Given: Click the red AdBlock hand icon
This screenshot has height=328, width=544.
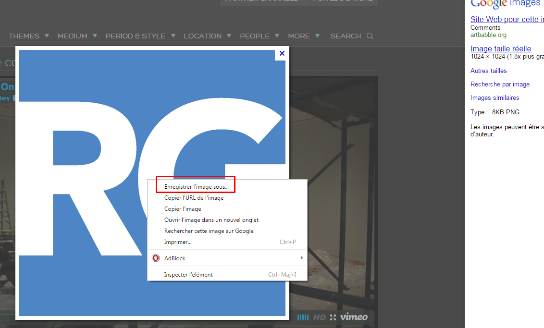Looking at the screenshot, I should [x=156, y=258].
